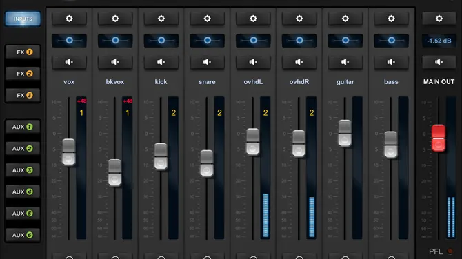Click the vox pan control
The width and height of the screenshot is (462, 259).
tap(69, 41)
